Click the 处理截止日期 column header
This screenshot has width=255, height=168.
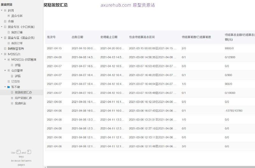(x=109, y=37)
